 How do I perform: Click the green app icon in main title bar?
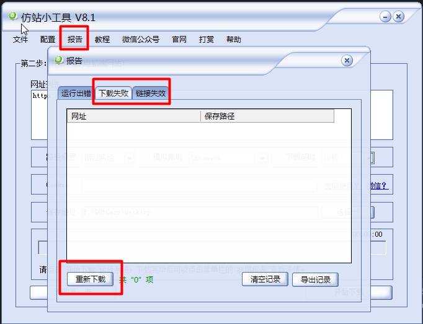[x=12, y=16]
